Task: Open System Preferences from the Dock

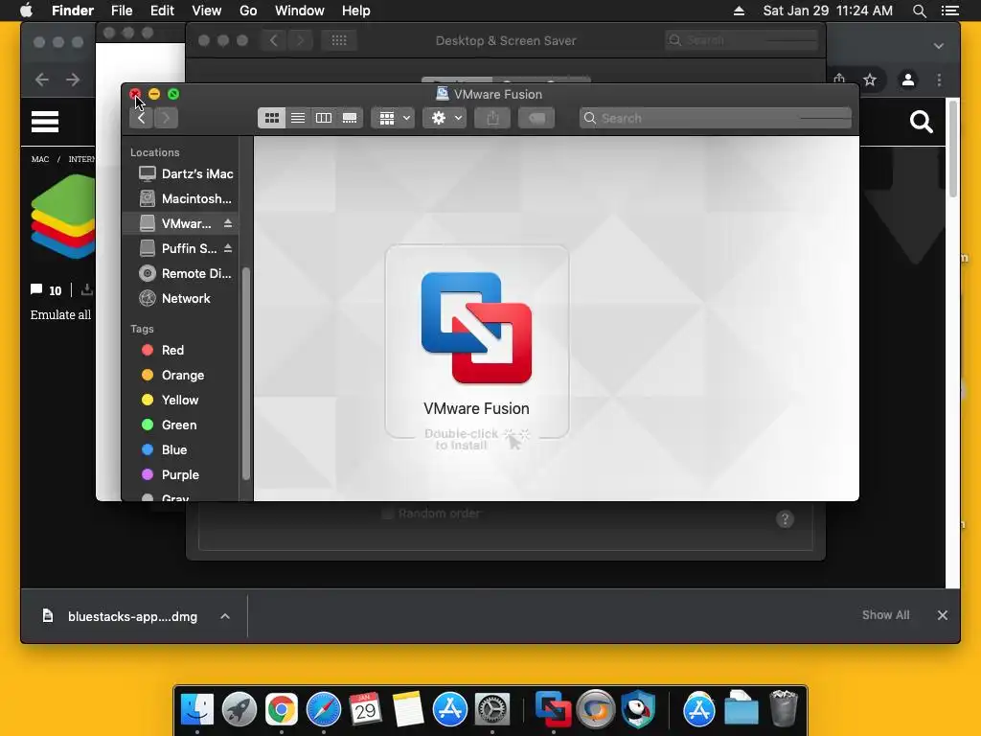Action: click(x=492, y=709)
